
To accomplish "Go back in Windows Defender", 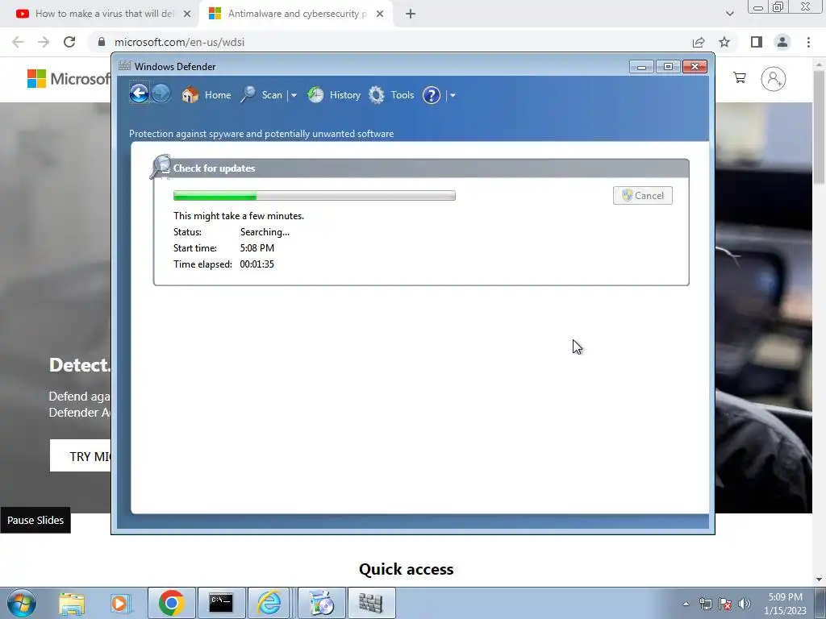I will 139,94.
